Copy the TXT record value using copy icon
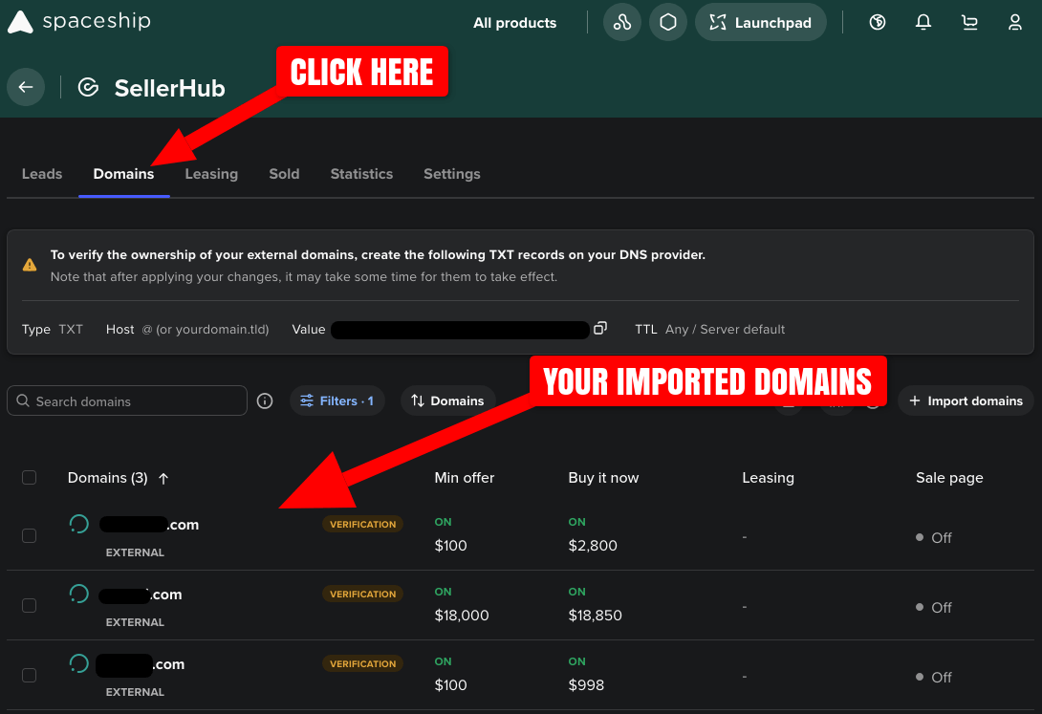The image size is (1042, 714). coord(600,327)
